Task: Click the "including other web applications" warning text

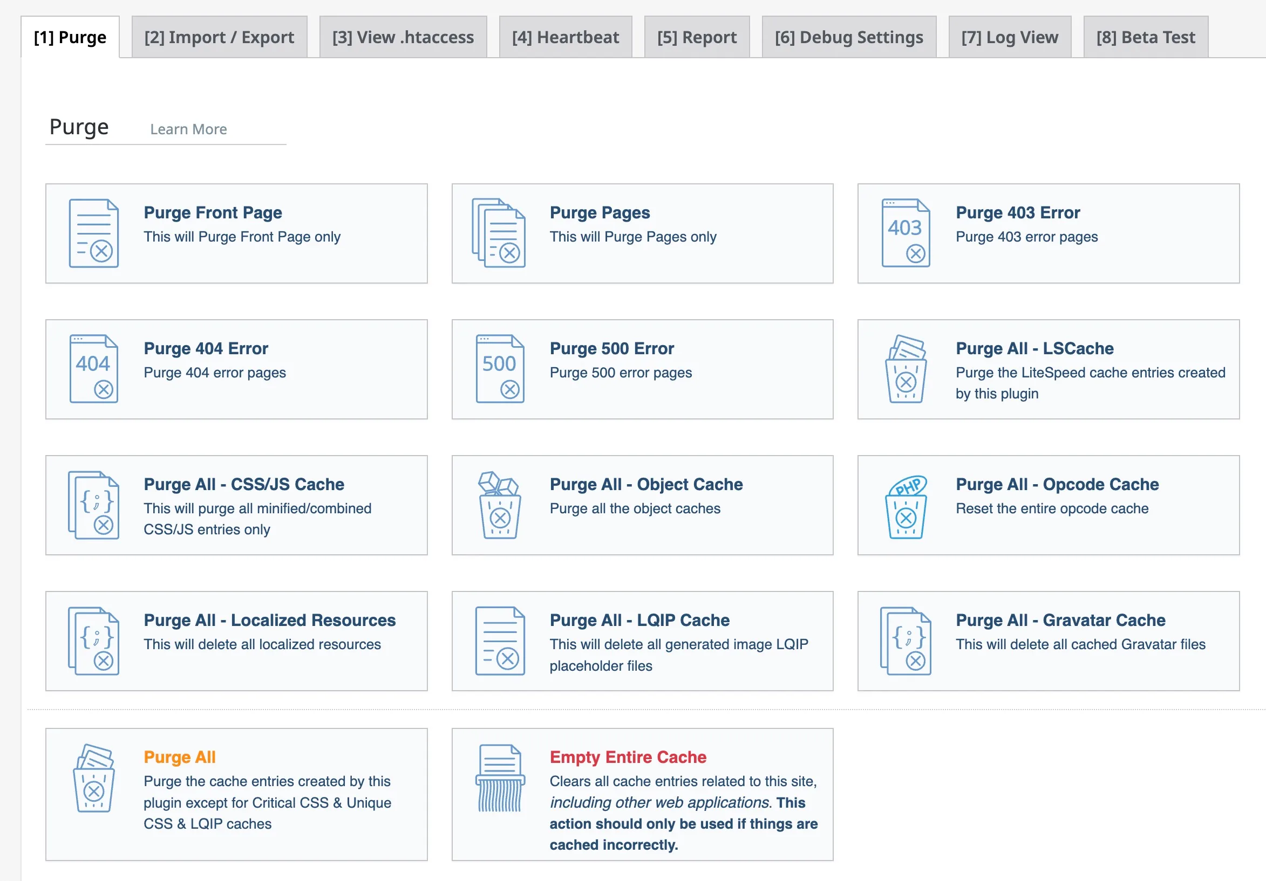Action: click(659, 802)
